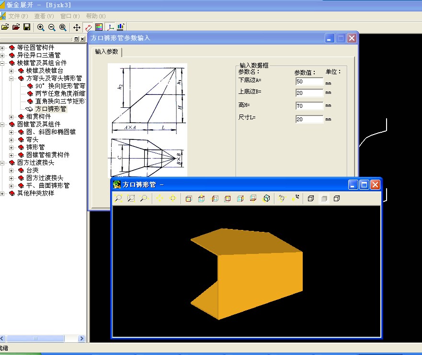Open the 查看(V) menu

(x=44, y=16)
